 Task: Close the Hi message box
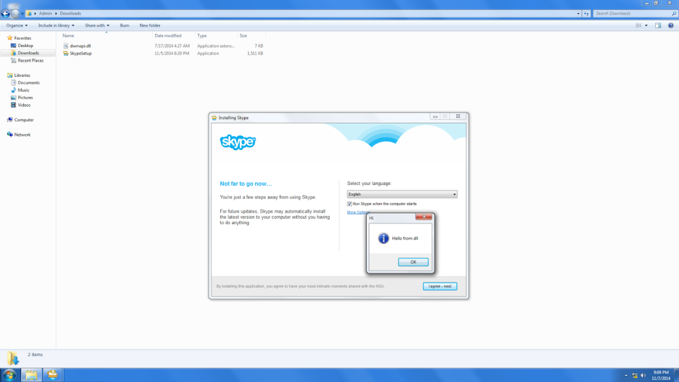click(424, 217)
